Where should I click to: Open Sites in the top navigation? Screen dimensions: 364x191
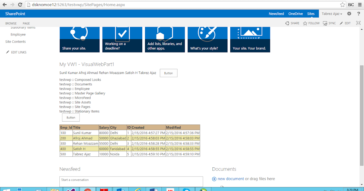click(x=311, y=14)
